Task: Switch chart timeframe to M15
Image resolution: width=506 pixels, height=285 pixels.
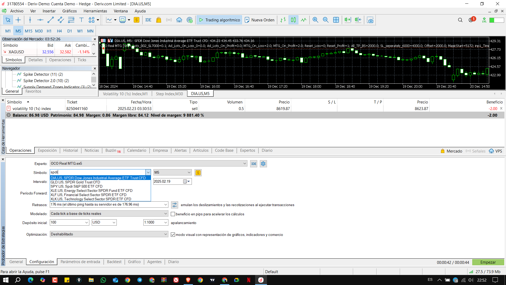Action: point(28,31)
